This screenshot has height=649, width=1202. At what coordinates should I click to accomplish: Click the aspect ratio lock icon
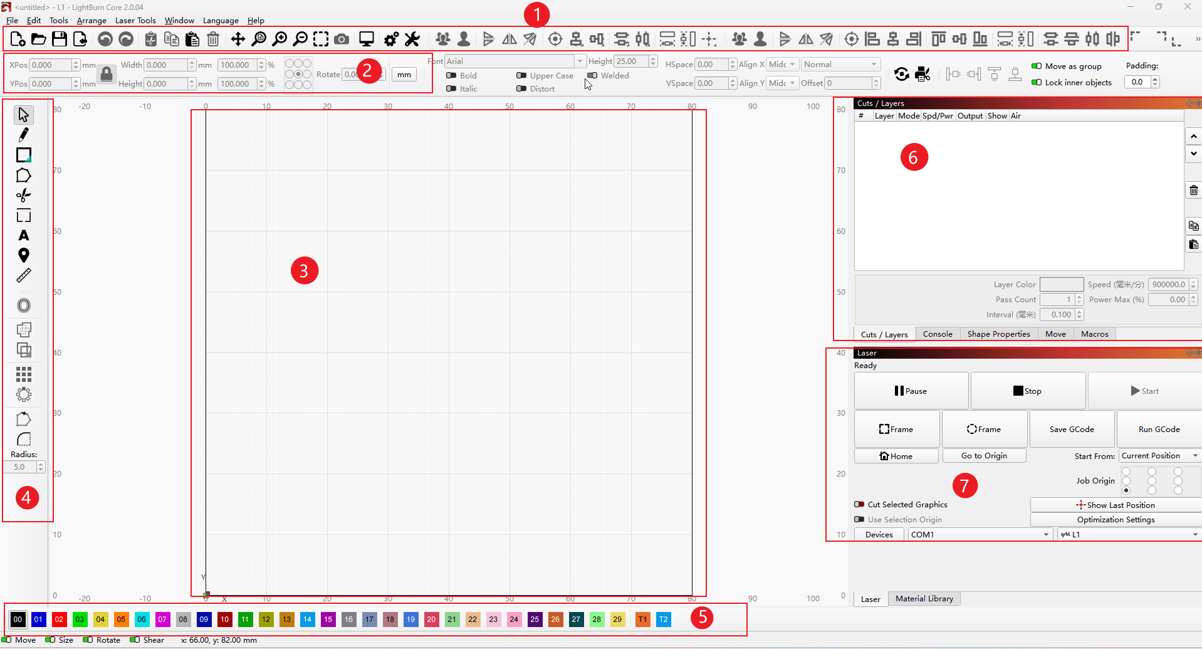[107, 74]
